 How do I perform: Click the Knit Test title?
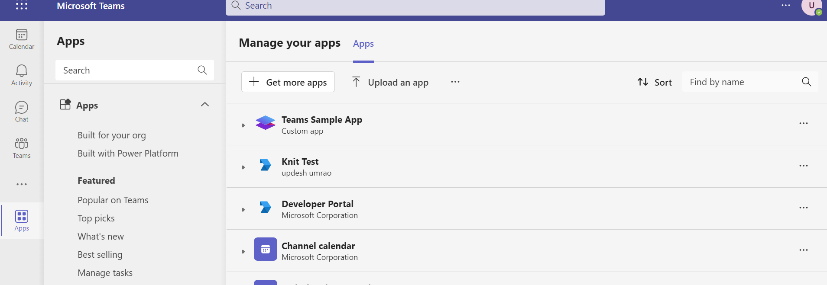pyautogui.click(x=300, y=162)
